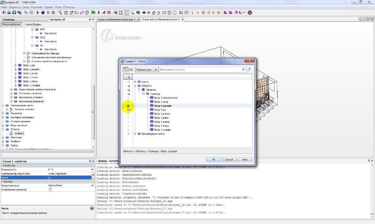Screen dimensions: 375x224
Task: Click the green flag icon in the toolbar
Action: tap(93, 12)
